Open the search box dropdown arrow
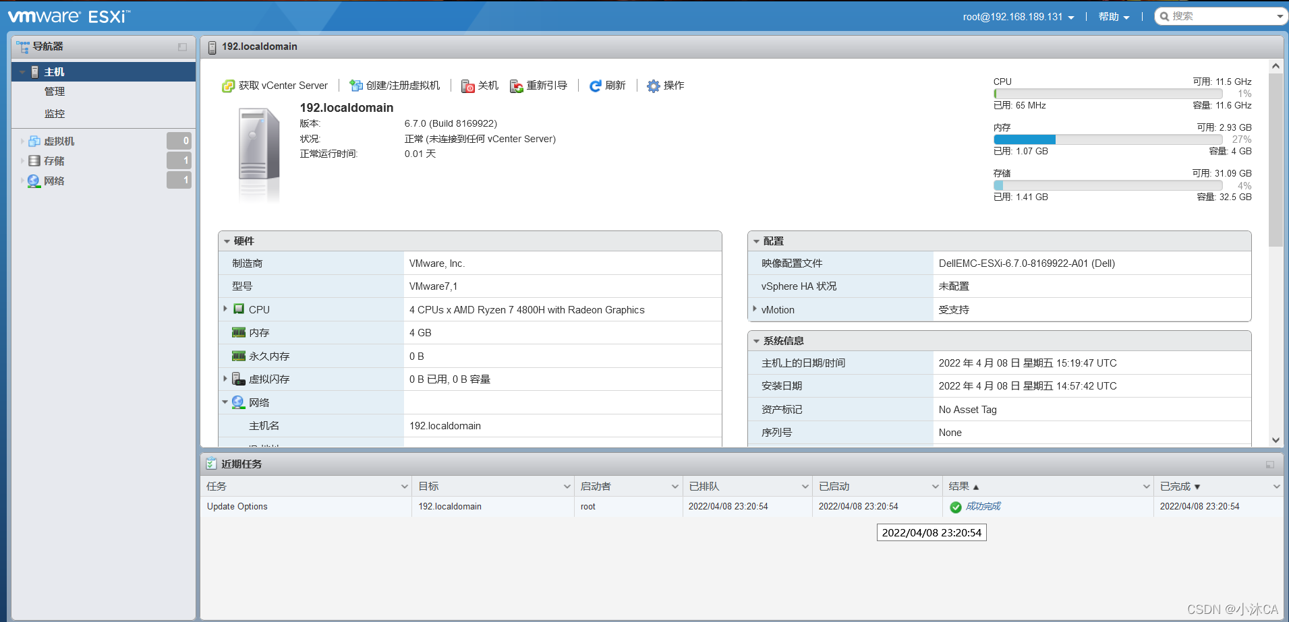1289x622 pixels. (x=1280, y=16)
